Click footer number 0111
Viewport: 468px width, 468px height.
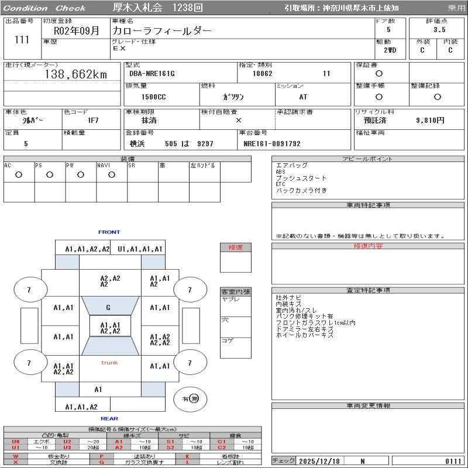click(x=453, y=461)
